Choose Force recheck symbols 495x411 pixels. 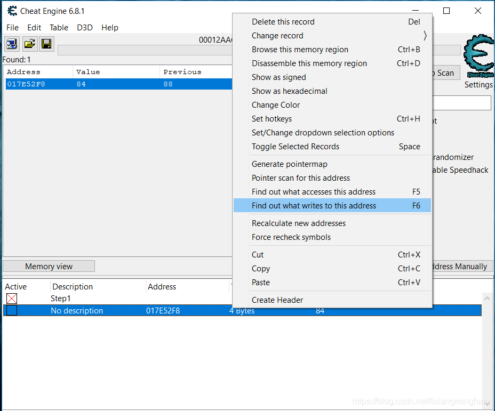[x=332, y=237]
